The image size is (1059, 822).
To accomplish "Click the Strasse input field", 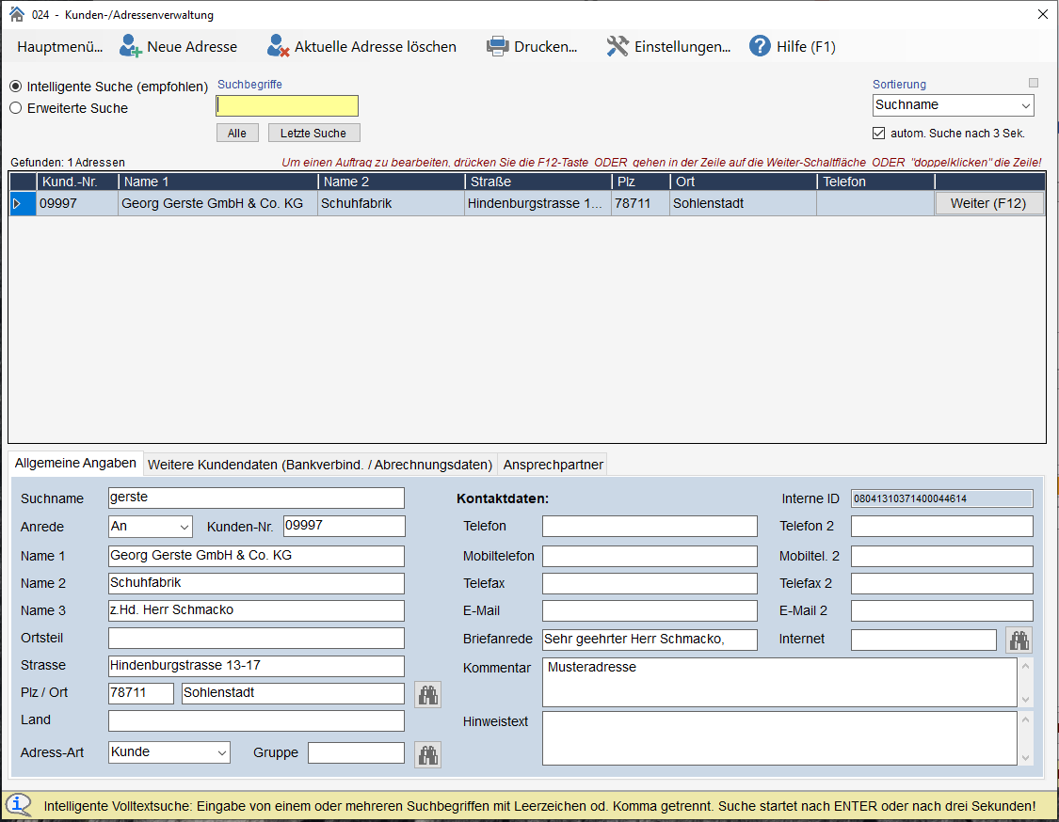I will [256, 666].
